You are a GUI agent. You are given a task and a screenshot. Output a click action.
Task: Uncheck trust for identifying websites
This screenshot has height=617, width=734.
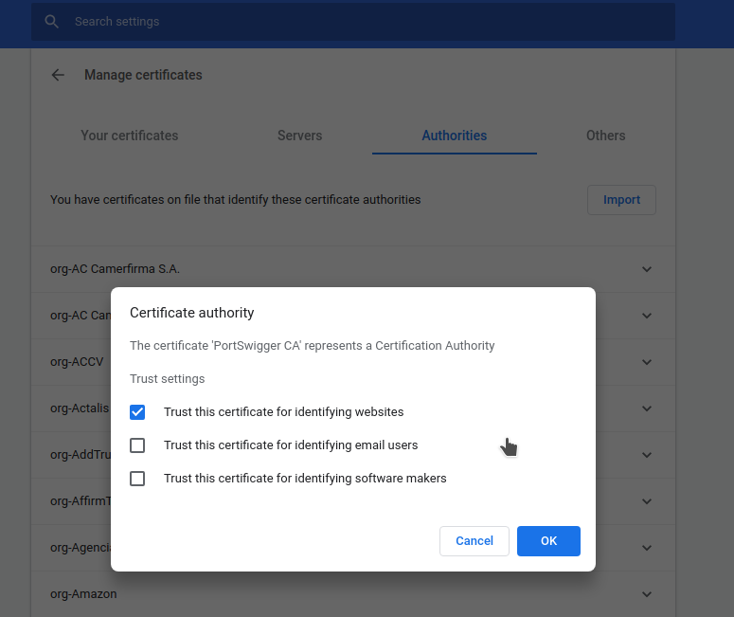tap(137, 412)
